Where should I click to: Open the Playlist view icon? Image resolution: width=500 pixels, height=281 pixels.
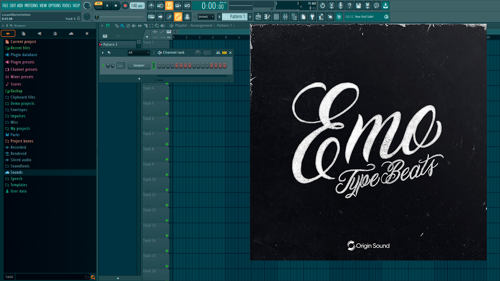pos(258,16)
